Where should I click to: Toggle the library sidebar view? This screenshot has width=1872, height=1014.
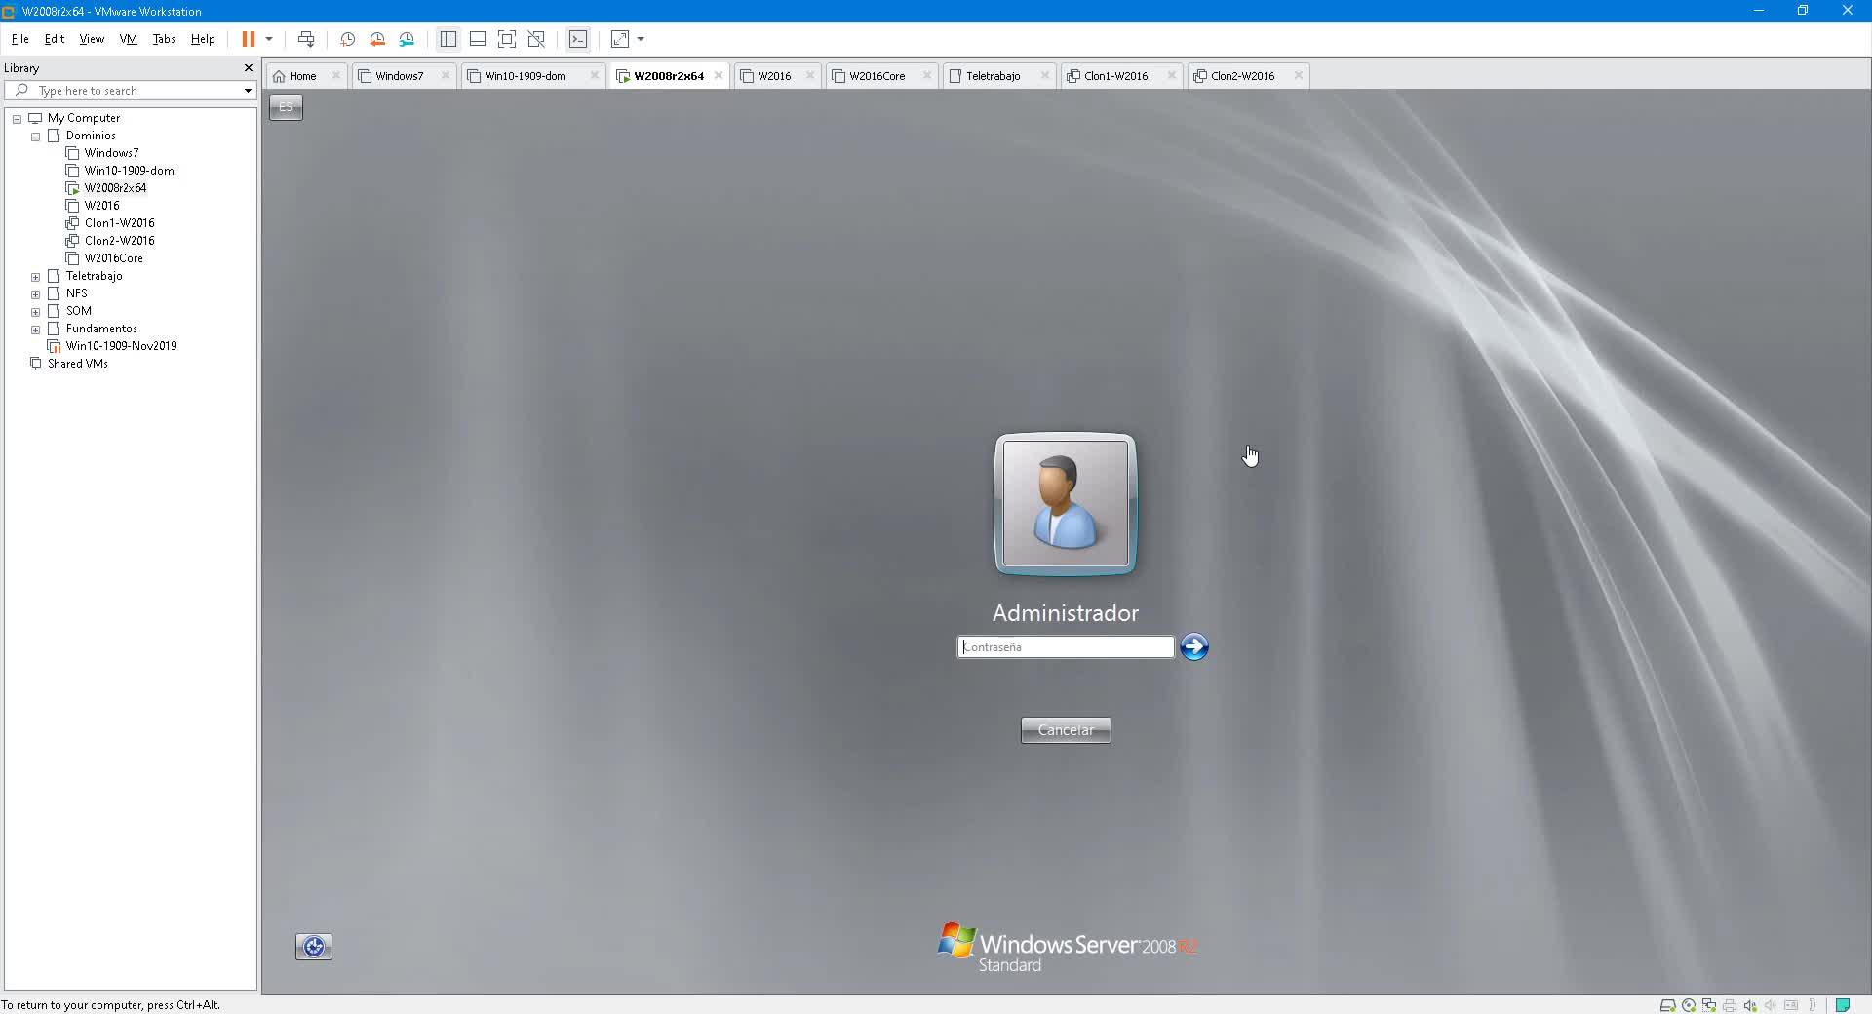[x=448, y=39]
